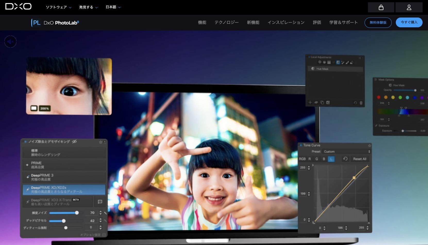This screenshot has width=428, height=245.
Task: Favorite the noise removal panel with star
Action: tap(101, 142)
